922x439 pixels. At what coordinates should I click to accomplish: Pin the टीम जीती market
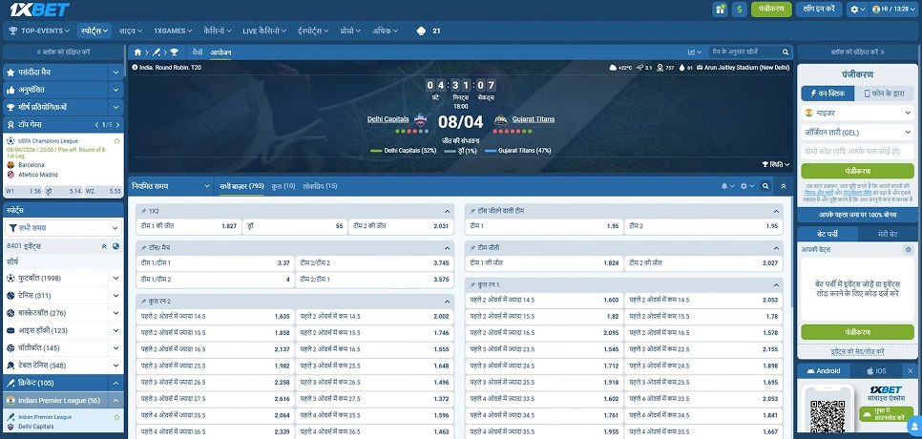coord(472,248)
